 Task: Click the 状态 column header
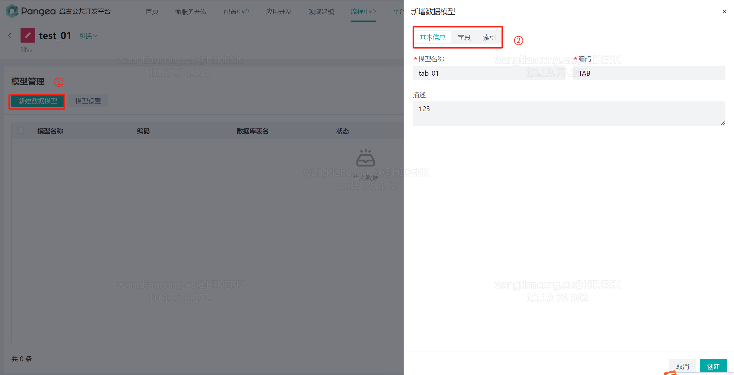point(343,131)
